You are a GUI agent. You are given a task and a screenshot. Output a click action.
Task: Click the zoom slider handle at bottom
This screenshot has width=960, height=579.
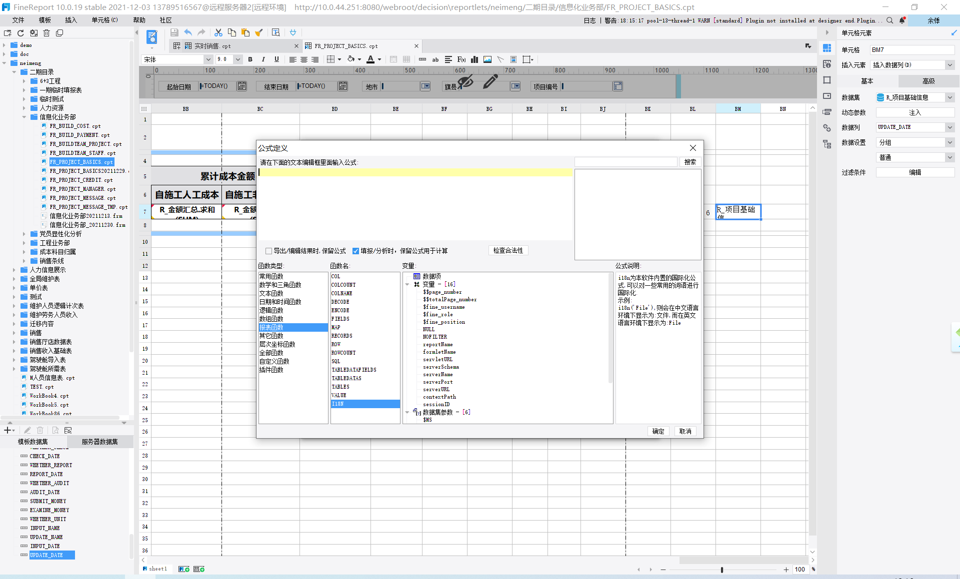[721, 570]
